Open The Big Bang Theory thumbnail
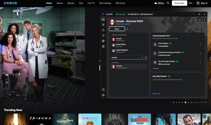Viewport: 211px width, 125px height. point(140,119)
